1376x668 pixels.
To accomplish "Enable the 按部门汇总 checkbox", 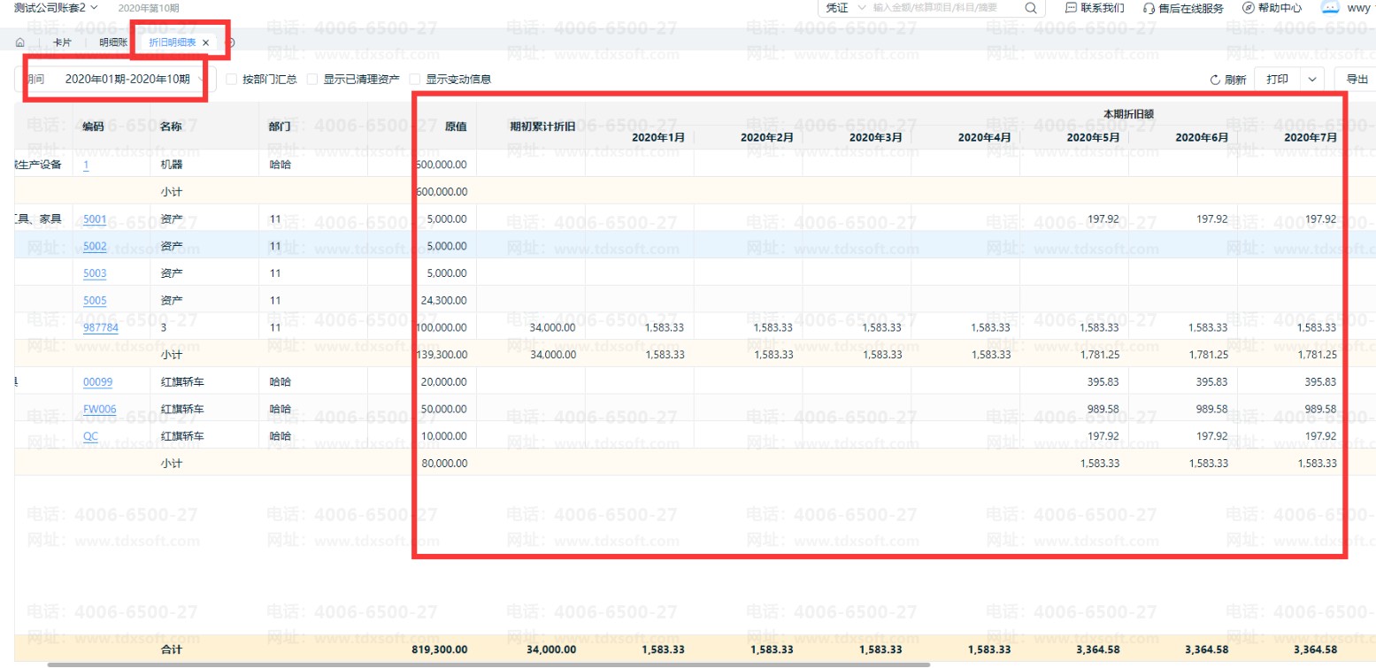I will (x=232, y=79).
